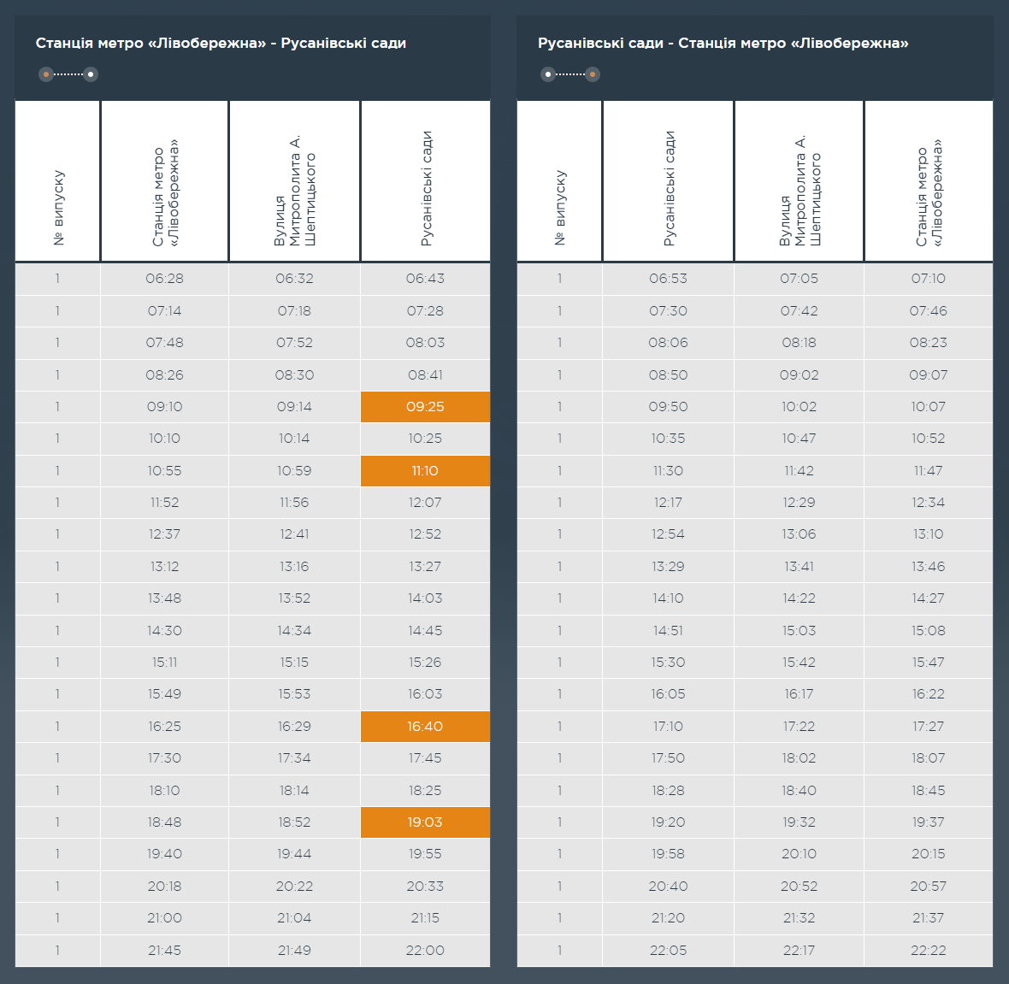Click the orange end dot in the right route icon
1009x984 pixels.
pos(593,74)
